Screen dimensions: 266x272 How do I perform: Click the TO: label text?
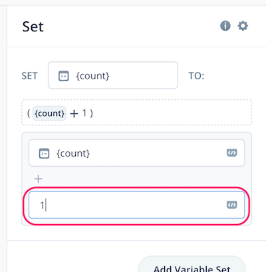pos(196,76)
